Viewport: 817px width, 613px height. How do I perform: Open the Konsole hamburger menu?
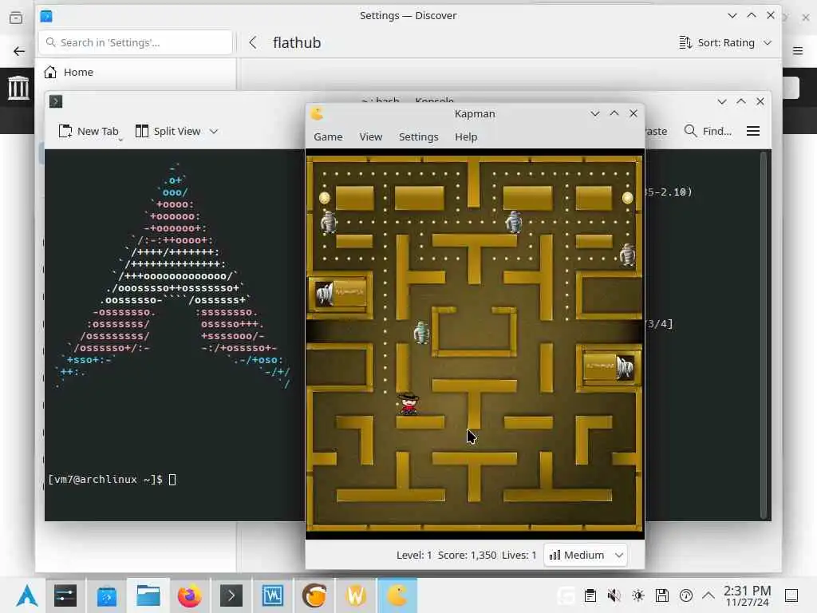pyautogui.click(x=753, y=132)
